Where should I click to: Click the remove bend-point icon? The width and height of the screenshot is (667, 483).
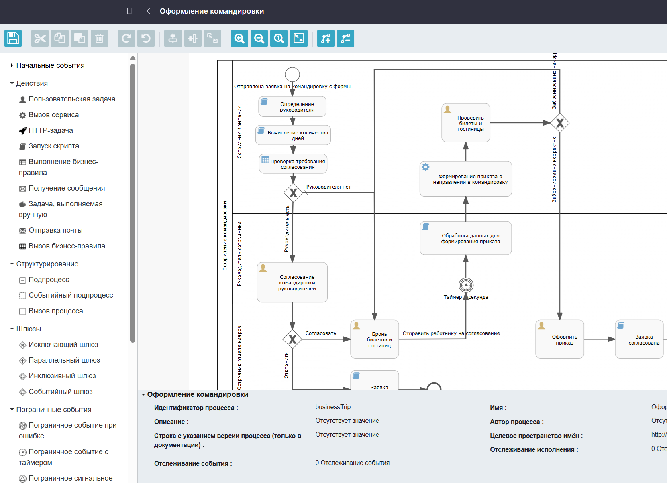[345, 39]
